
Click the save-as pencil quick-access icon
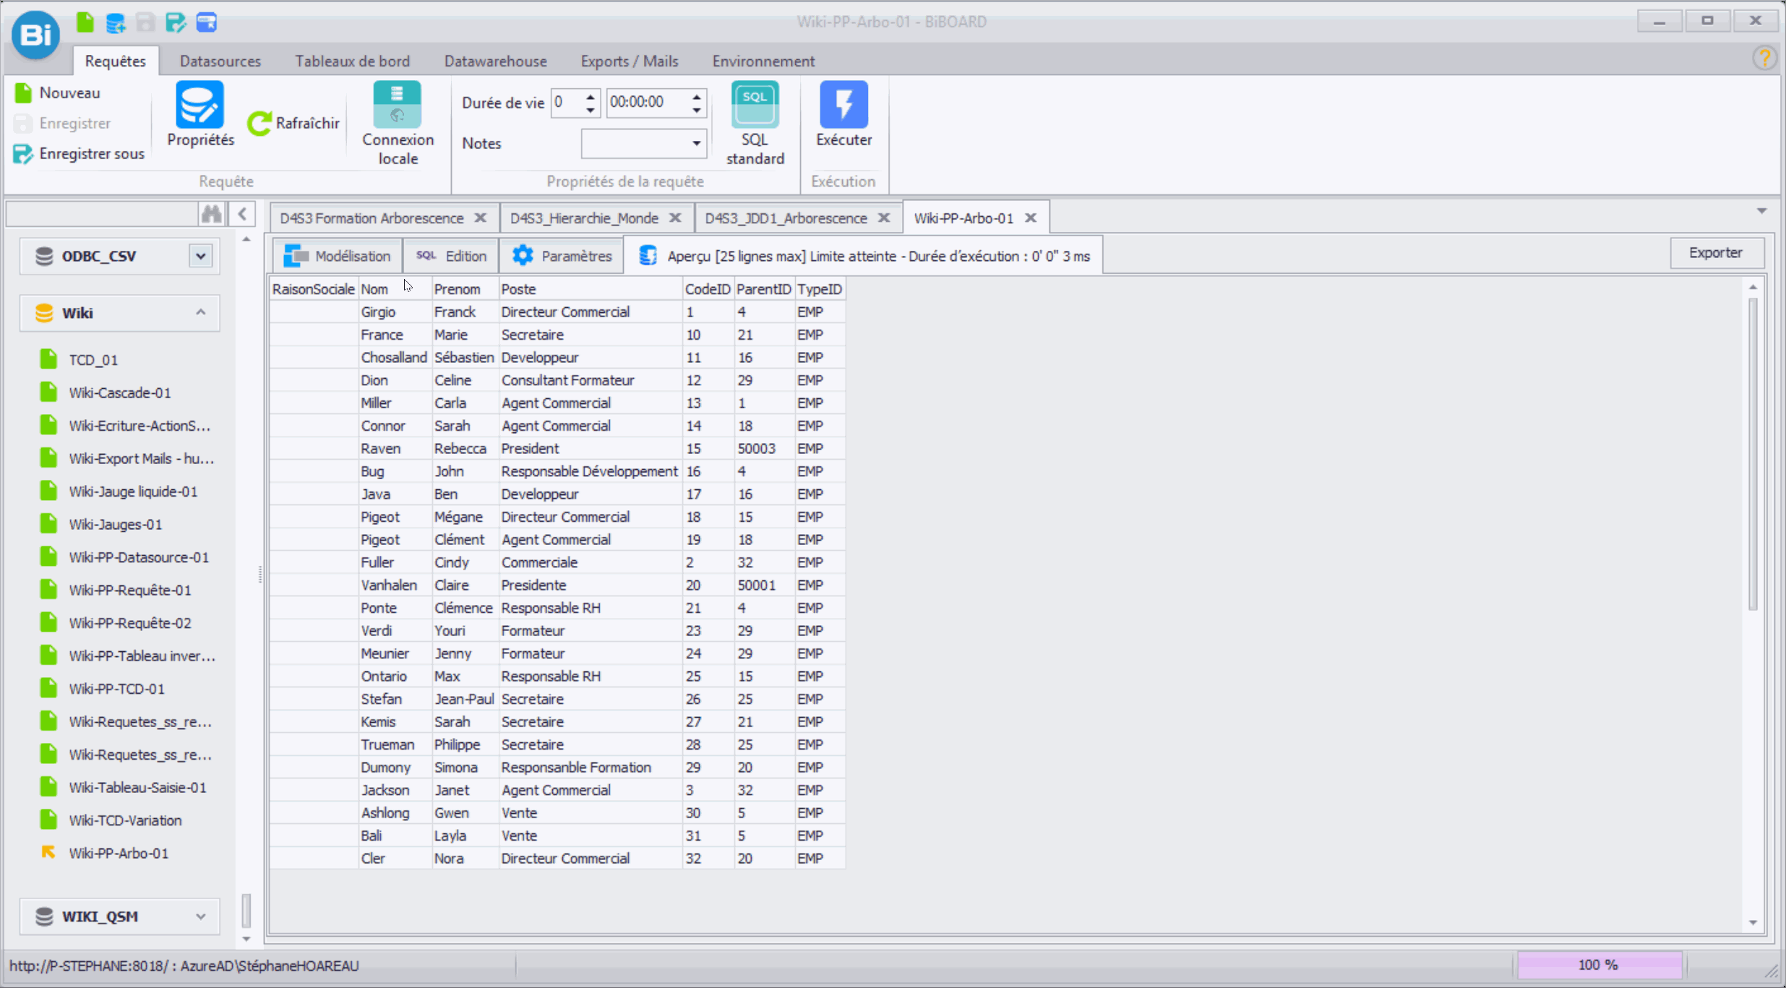tap(176, 23)
